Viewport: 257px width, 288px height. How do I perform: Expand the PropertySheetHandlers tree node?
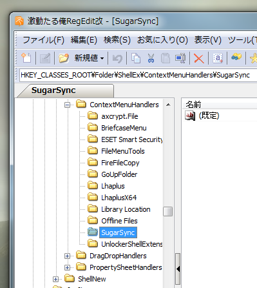pyautogui.click(x=67, y=267)
